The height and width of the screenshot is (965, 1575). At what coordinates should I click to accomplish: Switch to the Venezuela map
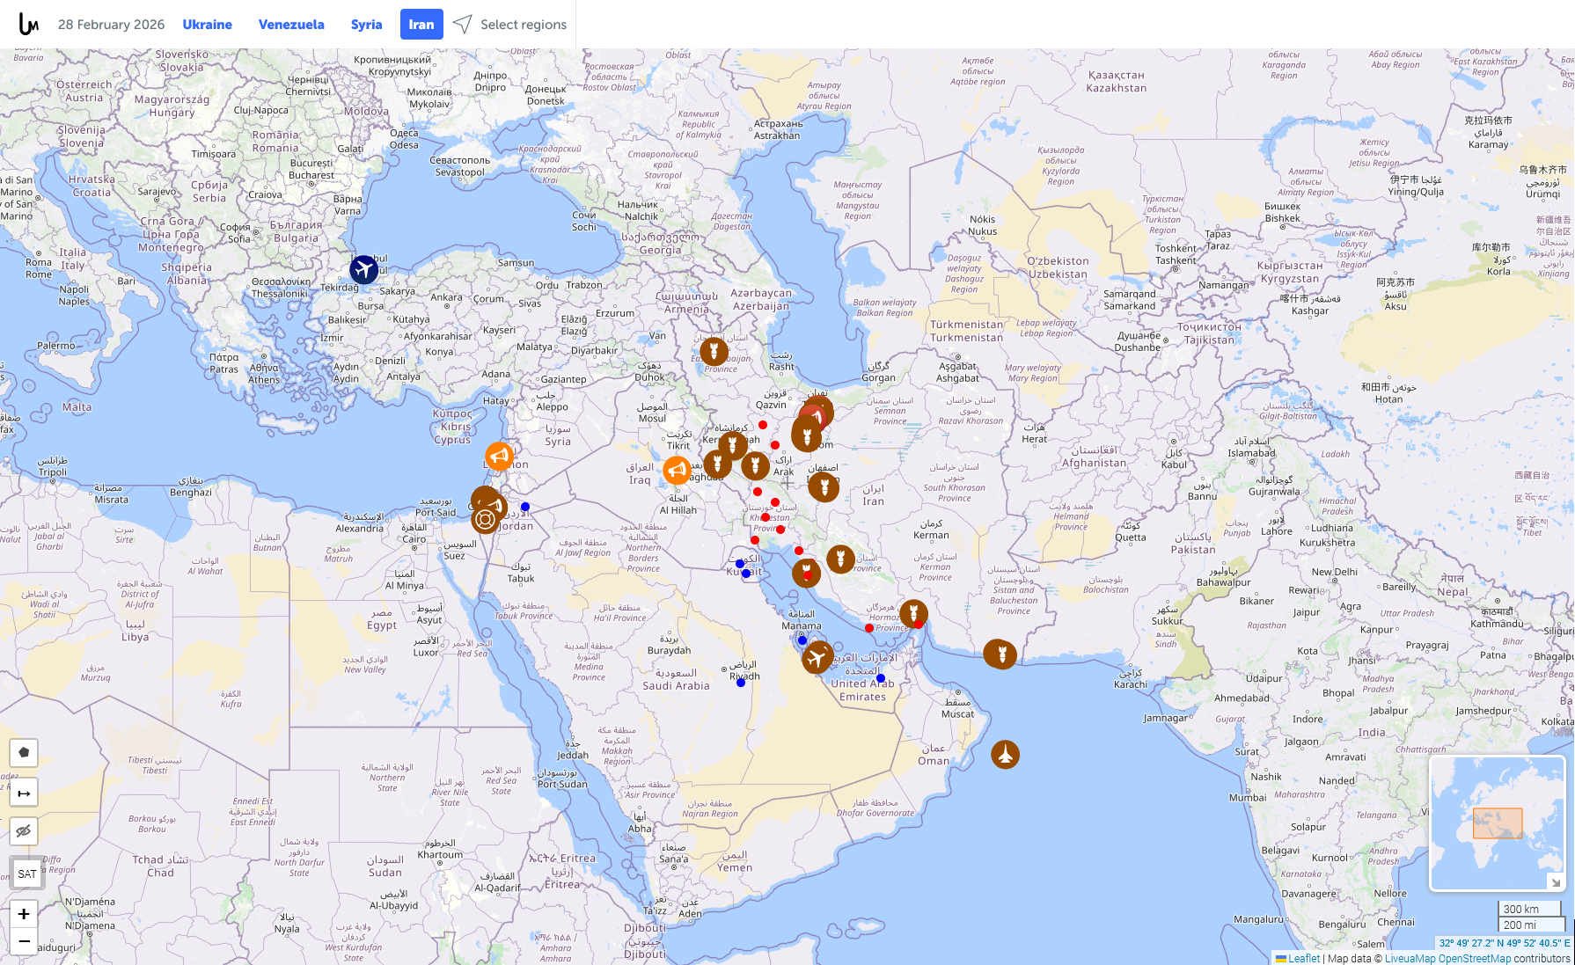point(291,25)
